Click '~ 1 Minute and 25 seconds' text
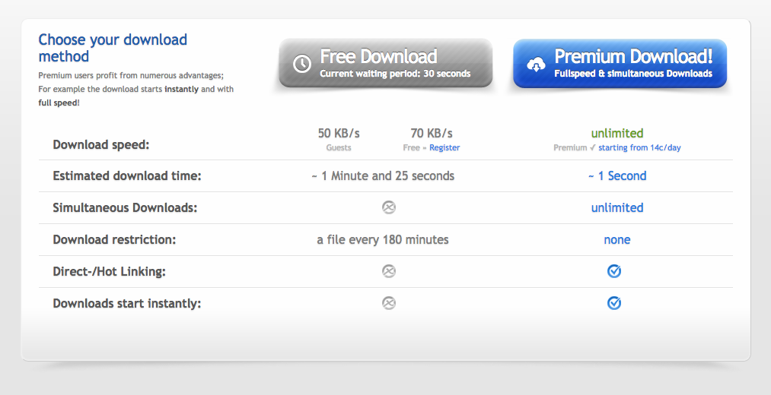 (383, 175)
